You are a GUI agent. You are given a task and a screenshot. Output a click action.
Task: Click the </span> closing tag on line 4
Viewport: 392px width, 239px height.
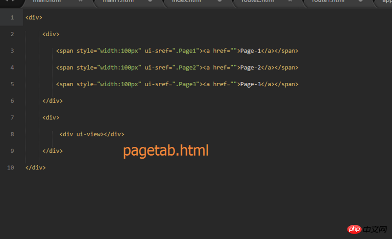(x=287, y=68)
